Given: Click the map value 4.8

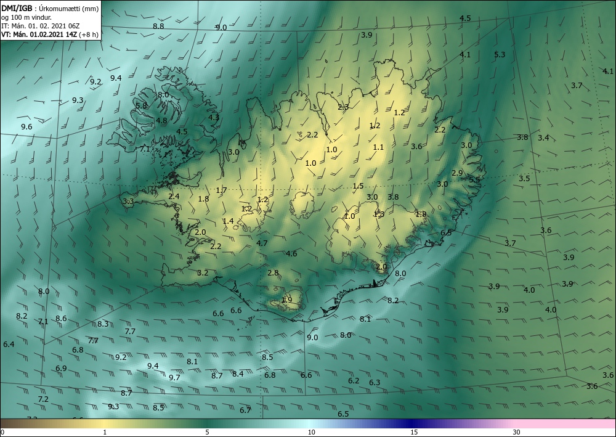Looking at the screenshot, I should (x=161, y=121).
